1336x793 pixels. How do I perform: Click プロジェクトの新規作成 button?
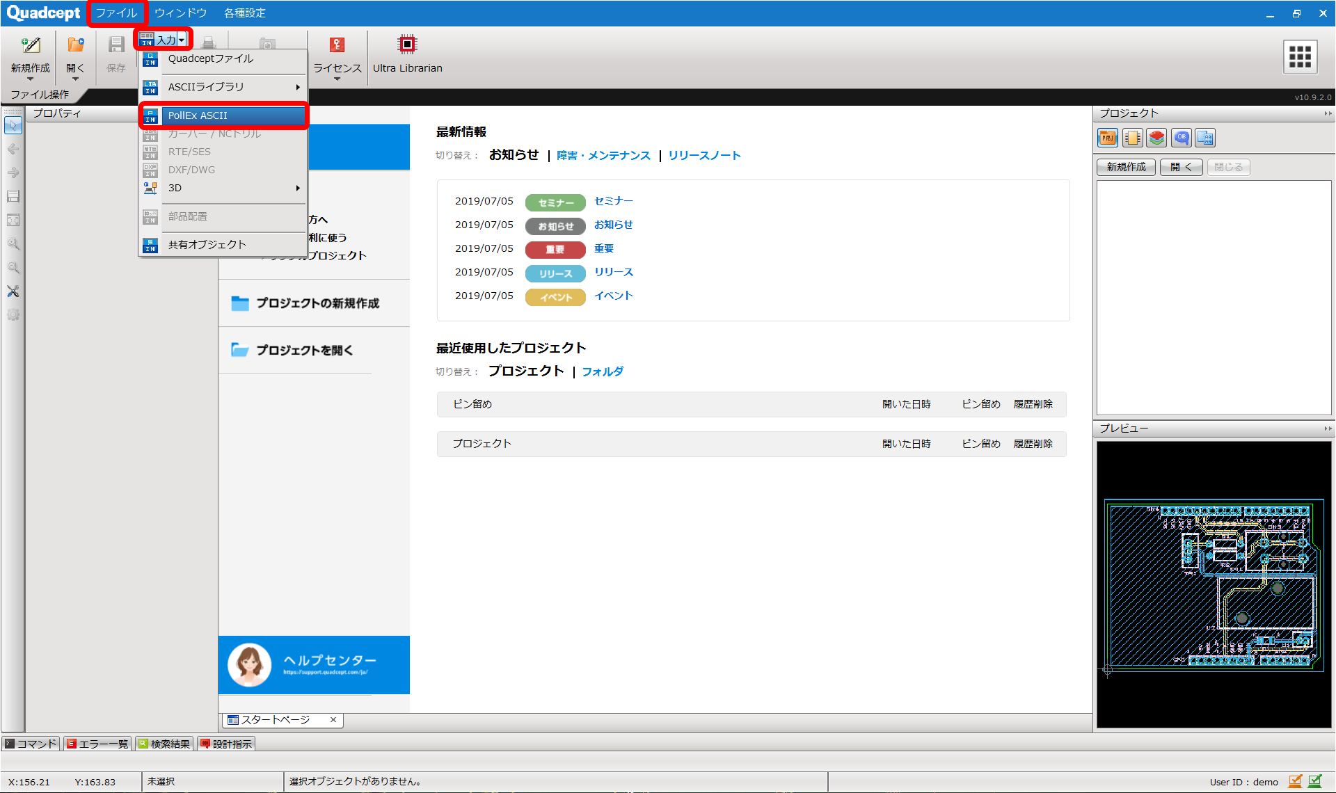[317, 303]
